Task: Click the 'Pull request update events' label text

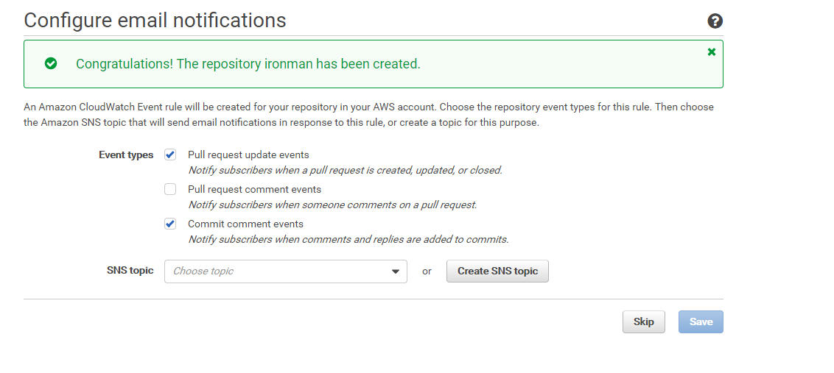Action: (x=248, y=155)
